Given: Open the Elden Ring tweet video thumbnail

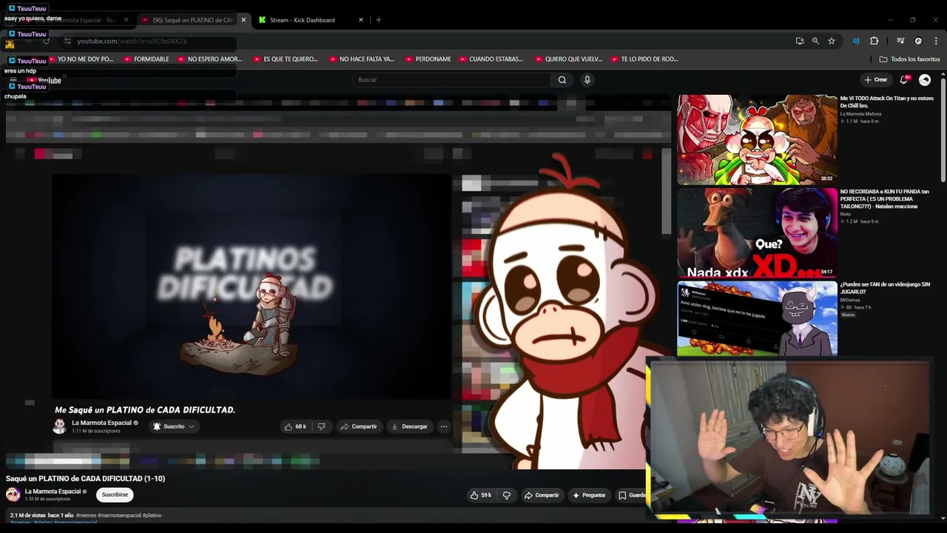Looking at the screenshot, I should coord(757,318).
